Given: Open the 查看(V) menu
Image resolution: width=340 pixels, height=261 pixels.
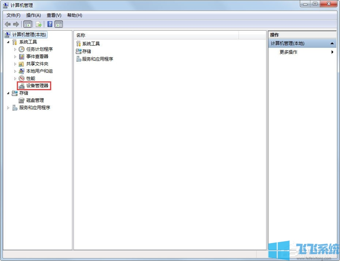Looking at the screenshot, I should [53, 15].
